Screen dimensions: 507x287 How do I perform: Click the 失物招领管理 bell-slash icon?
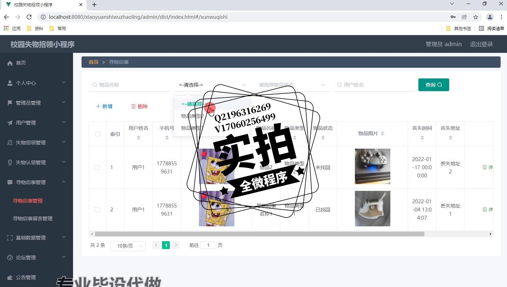(x=10, y=143)
